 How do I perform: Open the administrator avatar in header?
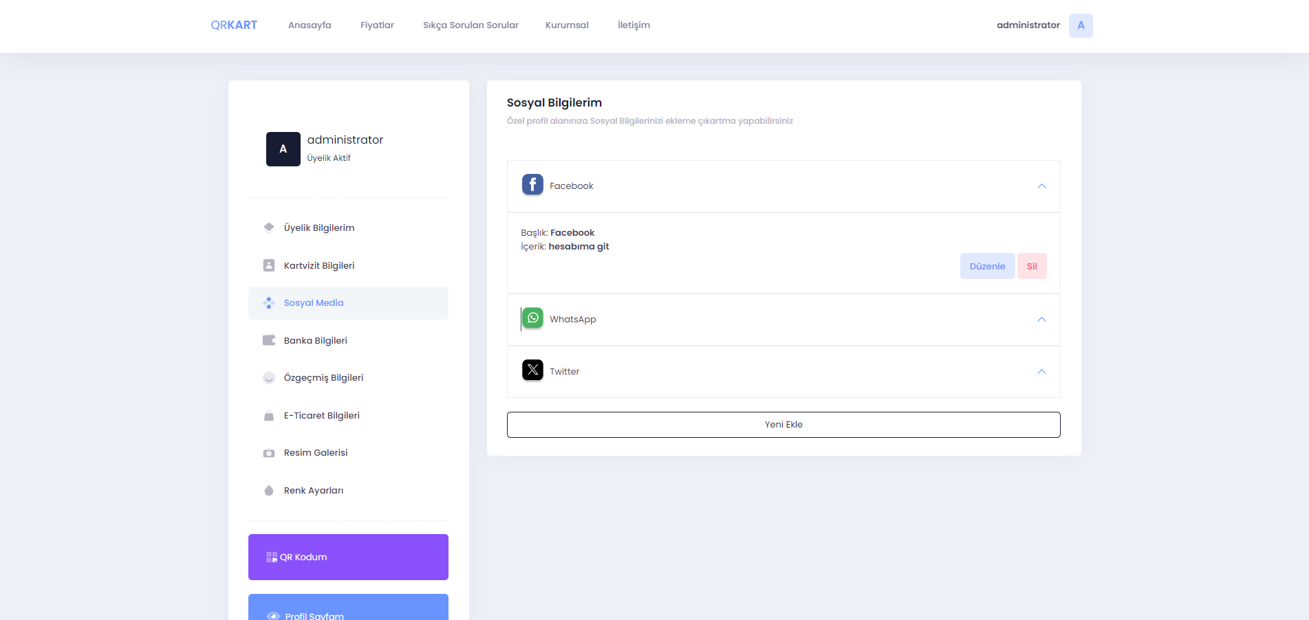click(1081, 25)
